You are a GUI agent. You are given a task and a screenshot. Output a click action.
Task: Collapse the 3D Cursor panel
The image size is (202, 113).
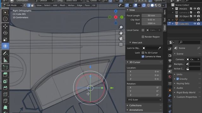(x=128, y=62)
